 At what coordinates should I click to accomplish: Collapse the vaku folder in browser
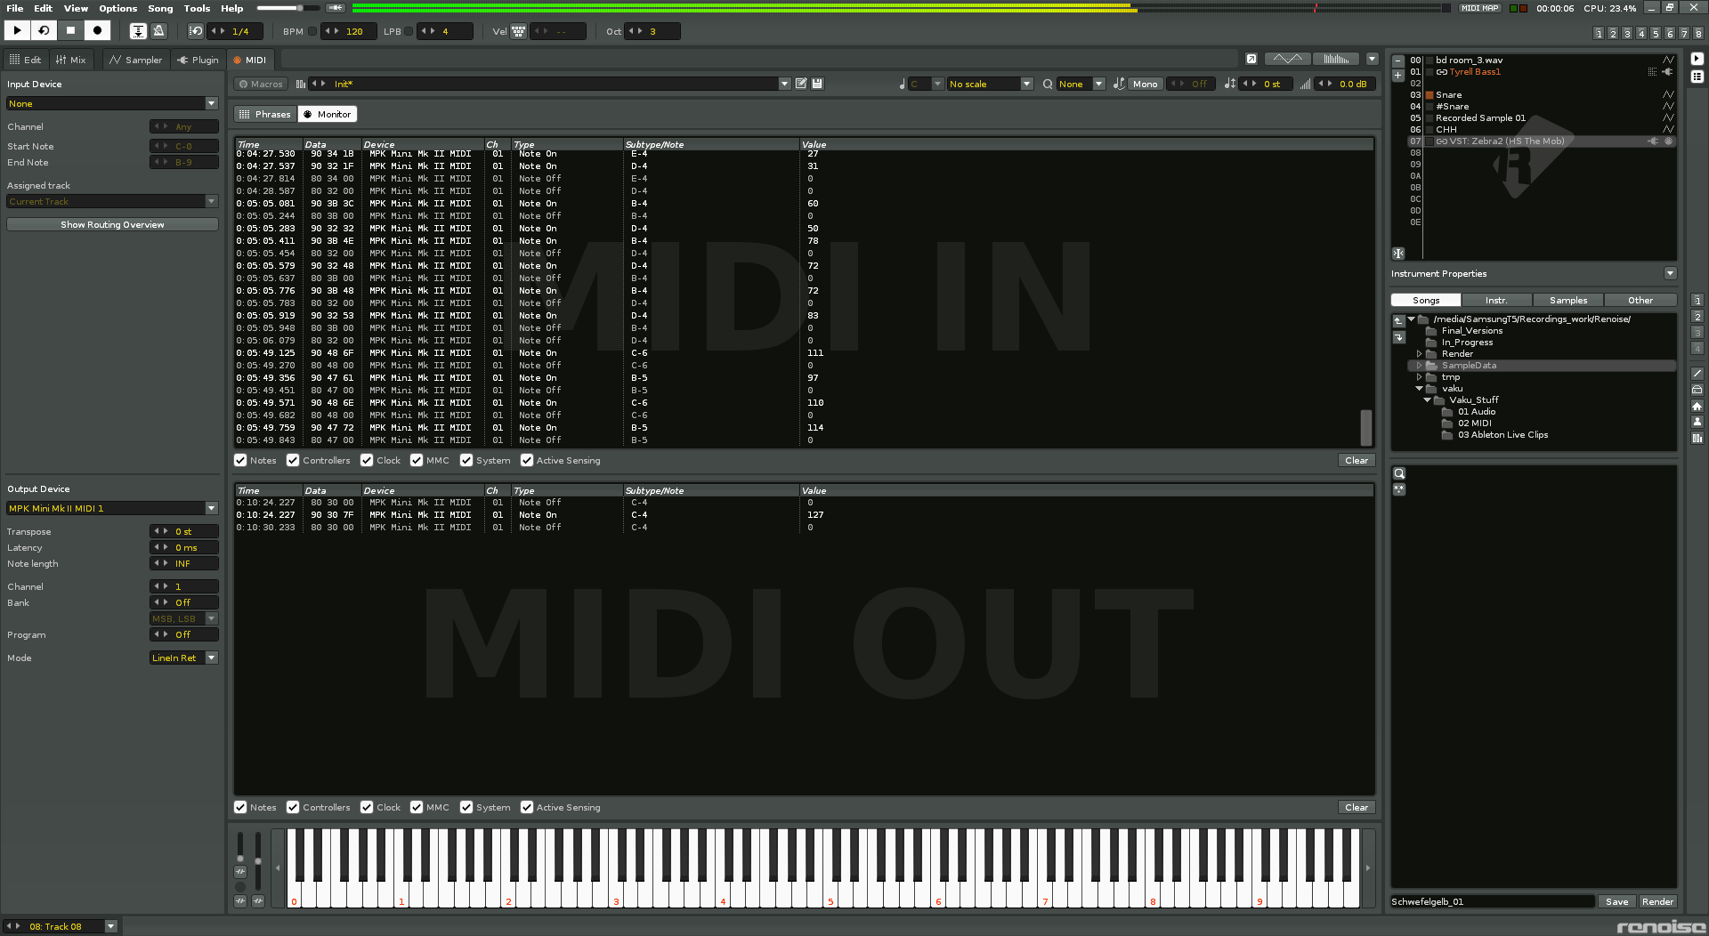[1419, 389]
